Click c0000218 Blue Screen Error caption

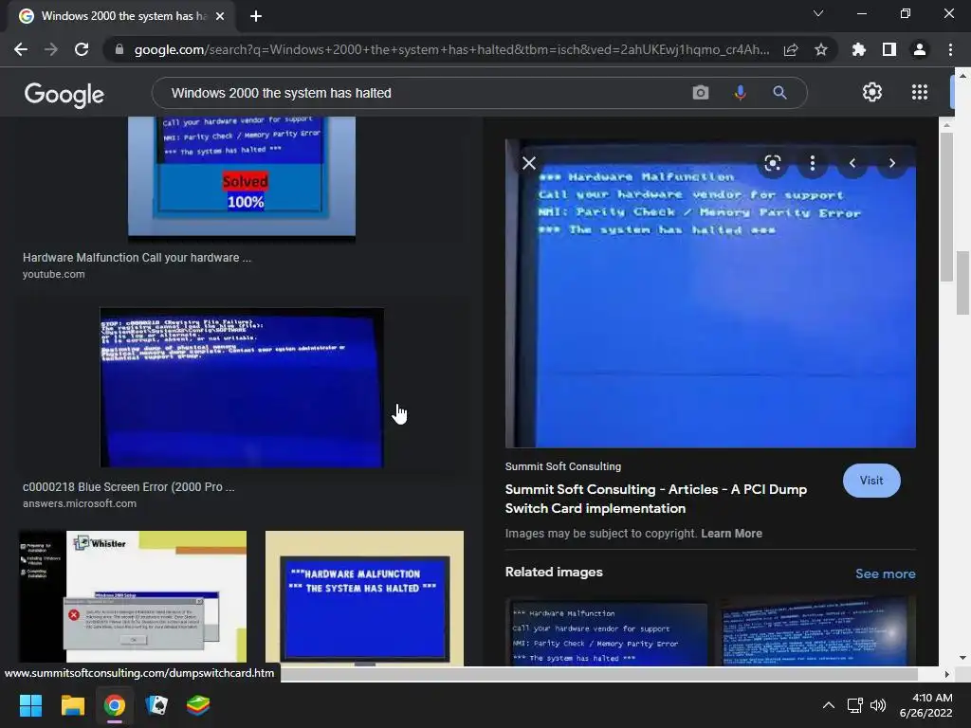pyautogui.click(x=129, y=487)
